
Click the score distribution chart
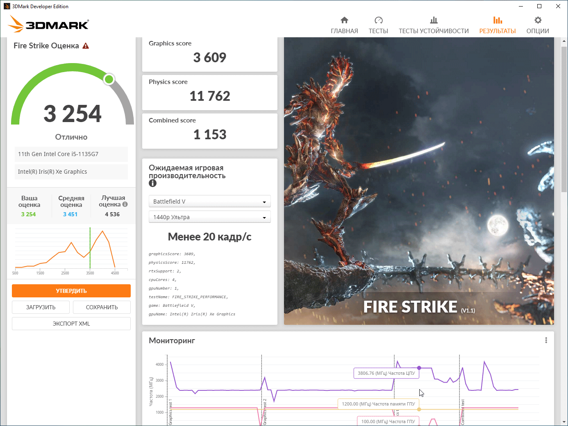pos(71,250)
